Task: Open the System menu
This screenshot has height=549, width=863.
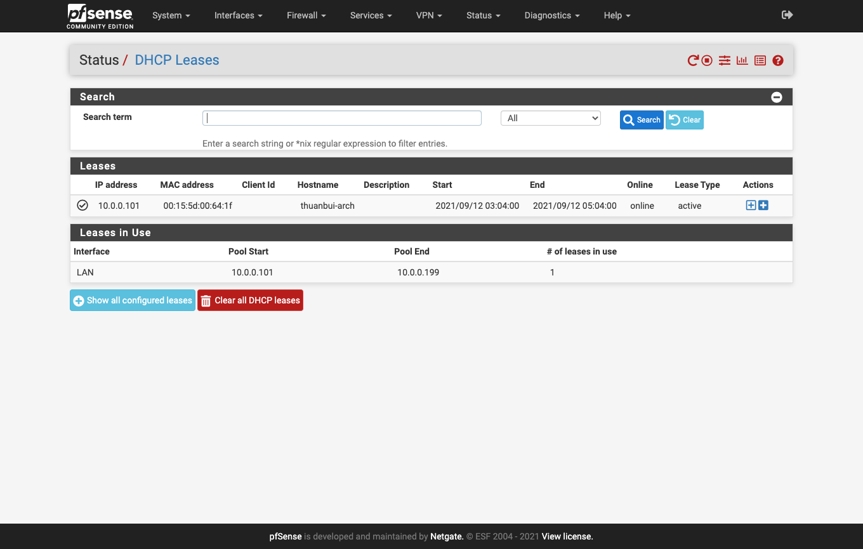Action: point(171,15)
